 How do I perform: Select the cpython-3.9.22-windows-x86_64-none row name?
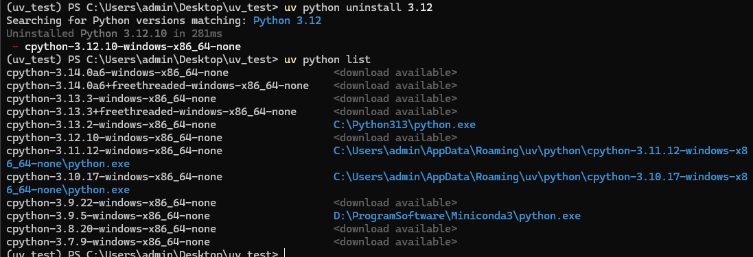pyautogui.click(x=111, y=203)
